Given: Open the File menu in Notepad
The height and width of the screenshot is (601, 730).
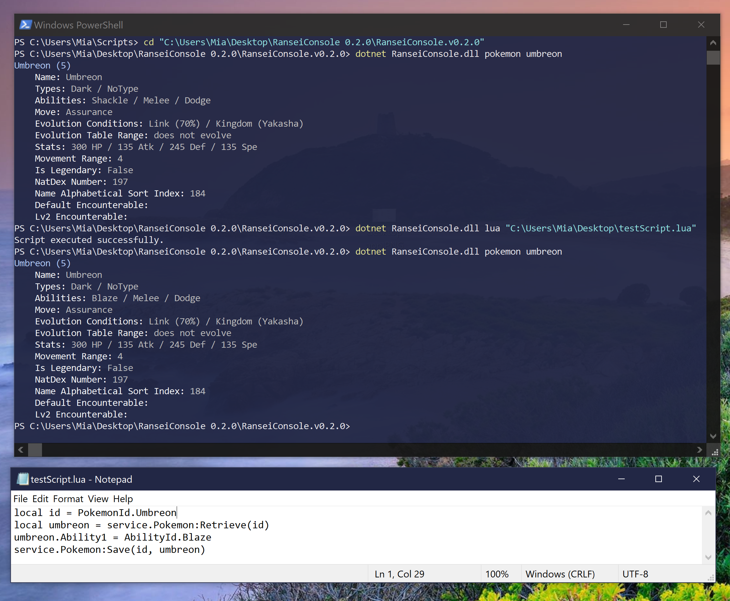Looking at the screenshot, I should 20,499.
